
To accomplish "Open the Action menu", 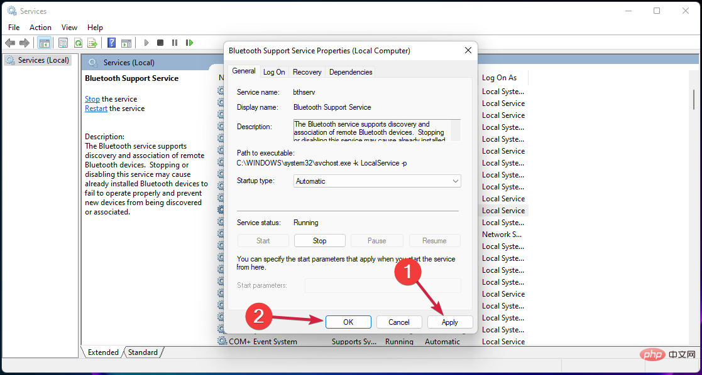I will 40,27.
